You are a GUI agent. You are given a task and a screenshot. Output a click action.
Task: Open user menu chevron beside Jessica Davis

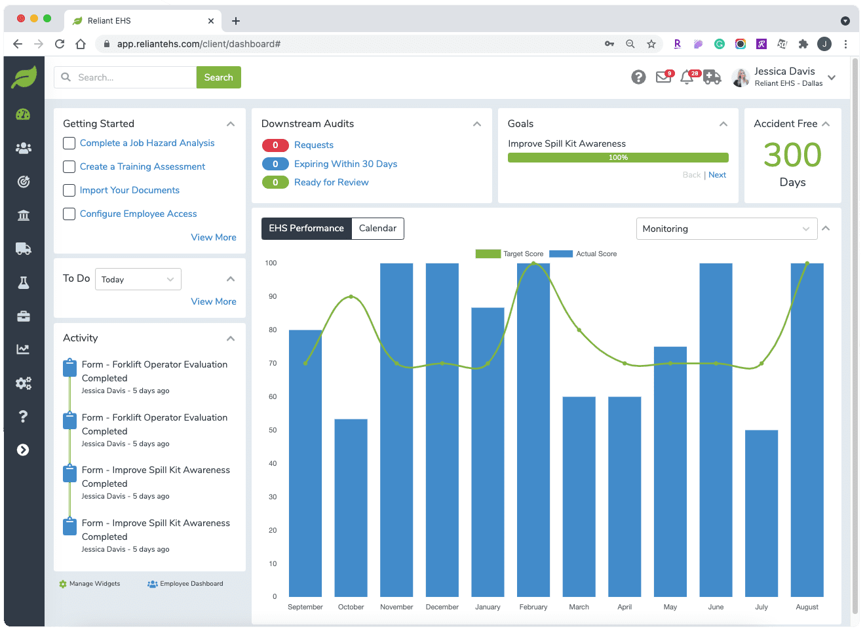pos(832,77)
